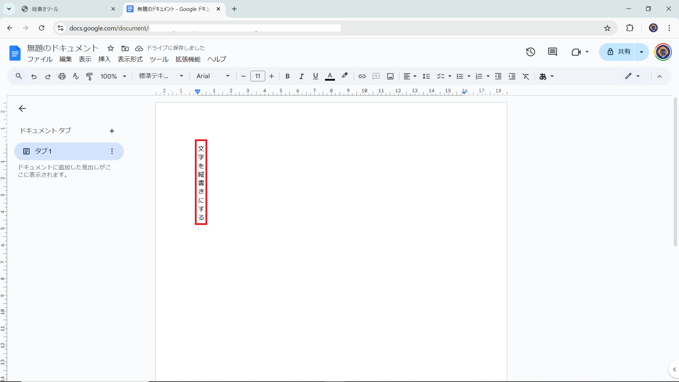Insert a checklist from toolbar

[x=441, y=76]
